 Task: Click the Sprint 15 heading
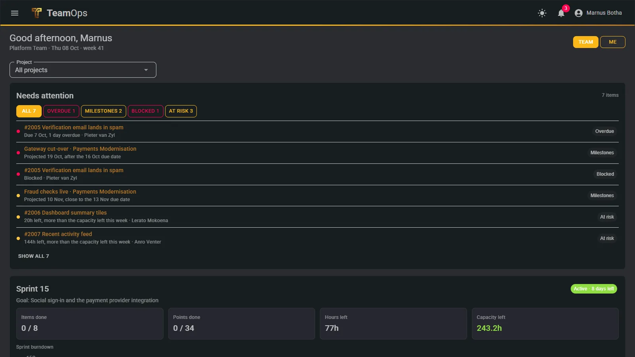point(33,289)
